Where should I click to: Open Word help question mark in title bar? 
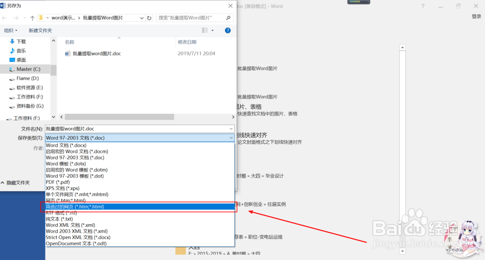point(423,6)
